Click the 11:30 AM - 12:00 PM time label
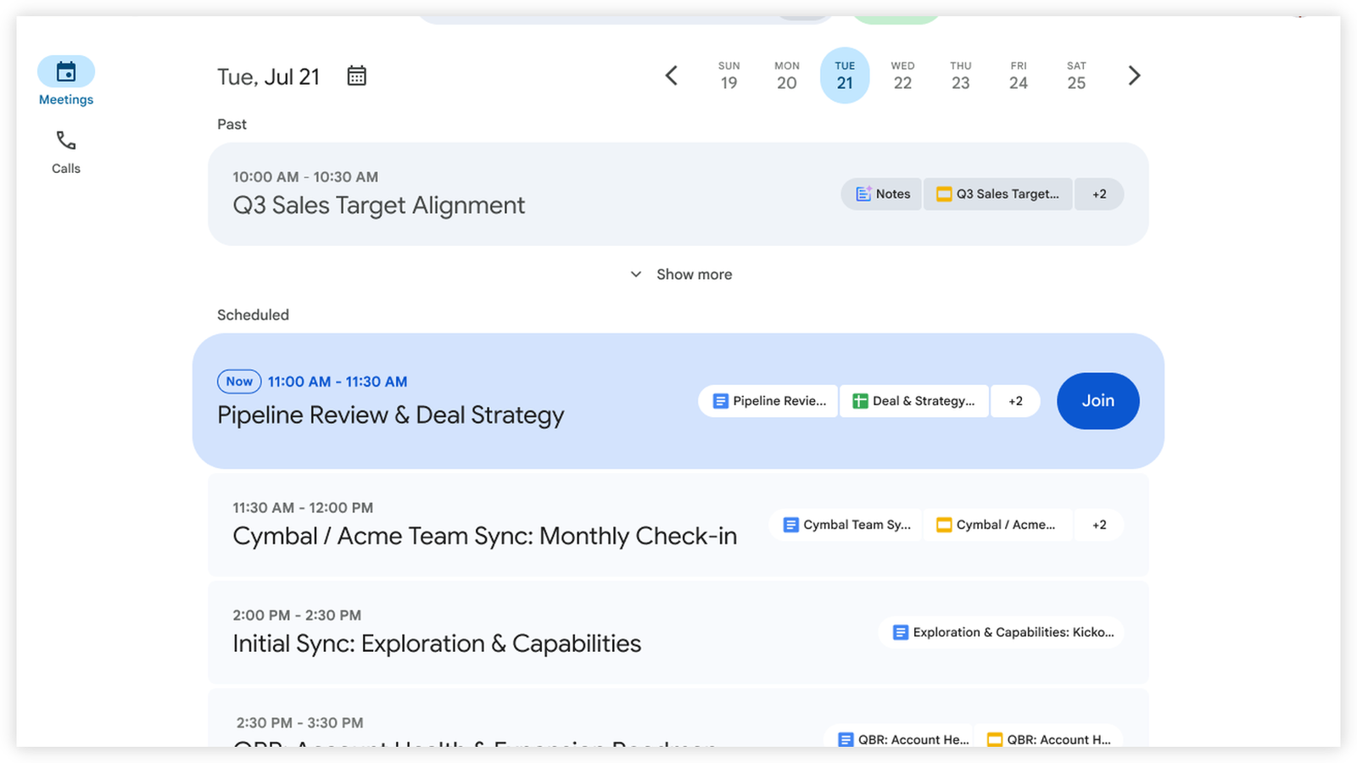The height and width of the screenshot is (763, 1357). [x=303, y=508]
